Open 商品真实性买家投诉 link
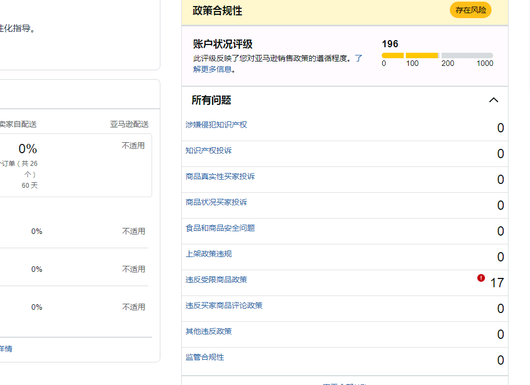Image resolution: width=530 pixels, height=385 pixels. pos(220,176)
